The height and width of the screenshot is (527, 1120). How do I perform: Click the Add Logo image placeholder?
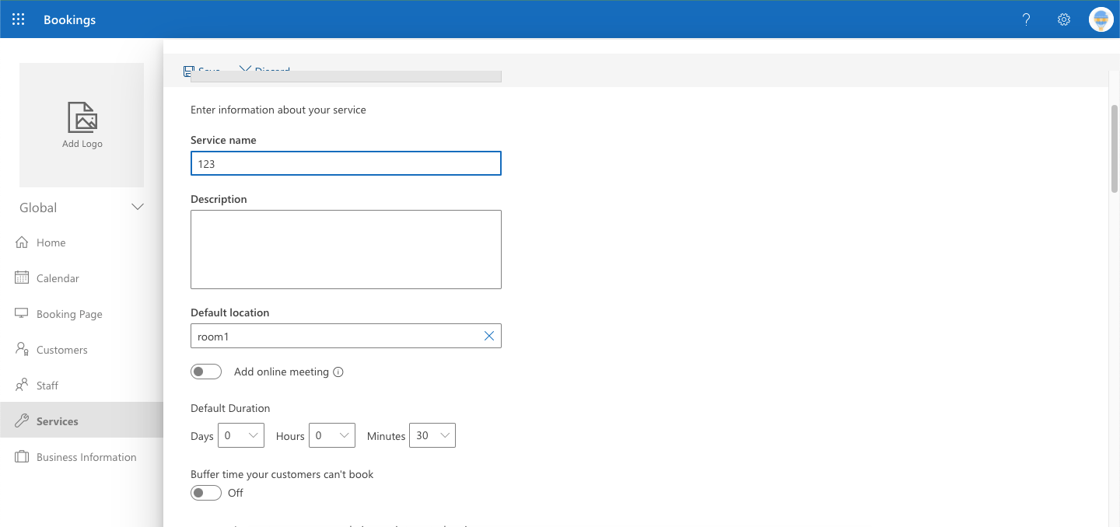click(x=82, y=125)
